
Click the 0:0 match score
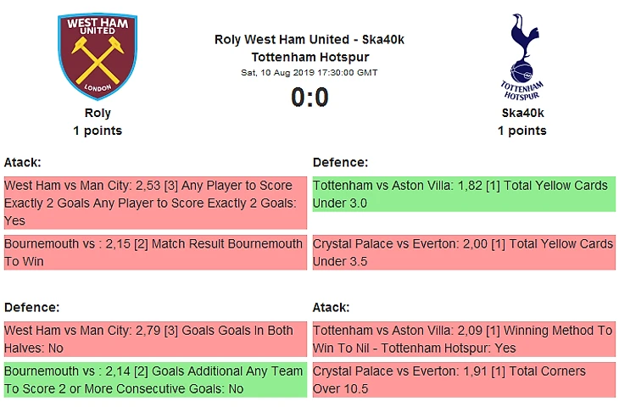[309, 98]
